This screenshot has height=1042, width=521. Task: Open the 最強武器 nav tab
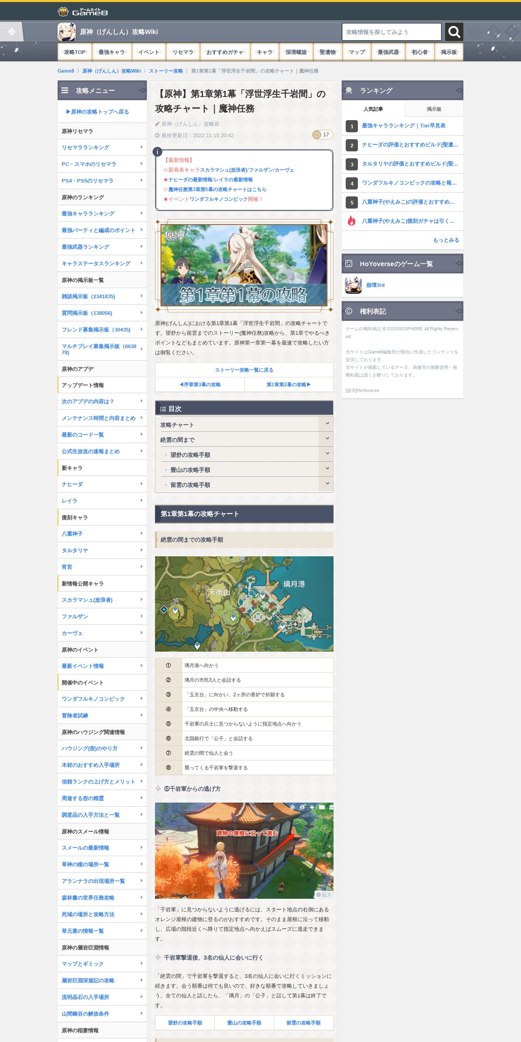[x=388, y=52]
